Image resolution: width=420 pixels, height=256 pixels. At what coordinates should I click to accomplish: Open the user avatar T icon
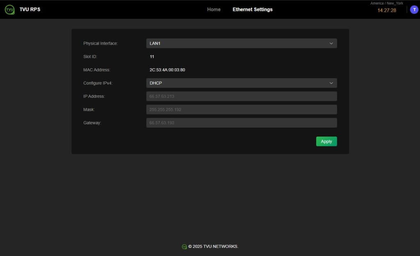414,9
